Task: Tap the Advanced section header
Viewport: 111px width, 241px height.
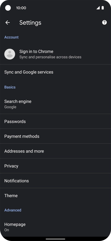Action: coord(13,210)
